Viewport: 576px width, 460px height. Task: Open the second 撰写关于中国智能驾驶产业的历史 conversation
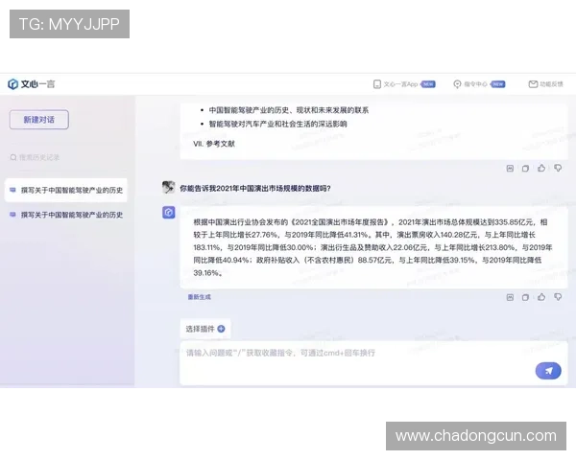(65, 215)
